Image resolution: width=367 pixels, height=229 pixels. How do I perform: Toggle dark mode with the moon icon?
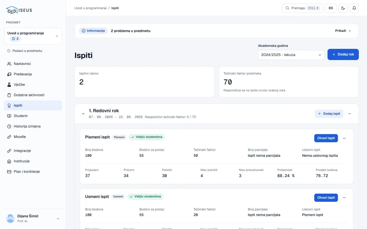pyautogui.click(x=343, y=8)
